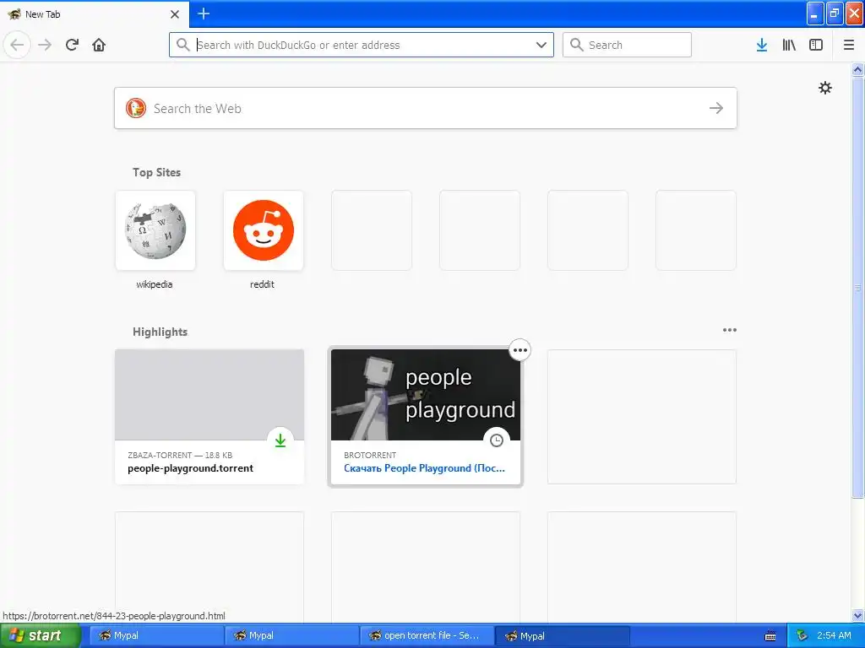Click the history clock icon on Brotorrent card
The image size is (865, 648).
[497, 440]
